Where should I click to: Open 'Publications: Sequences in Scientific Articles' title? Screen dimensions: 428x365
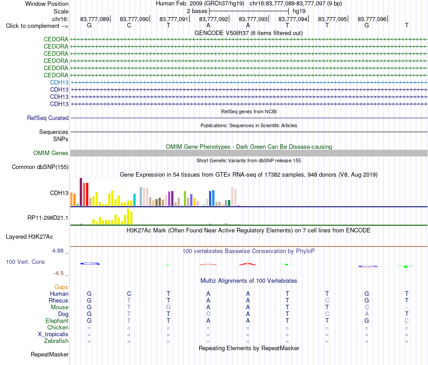pos(249,125)
